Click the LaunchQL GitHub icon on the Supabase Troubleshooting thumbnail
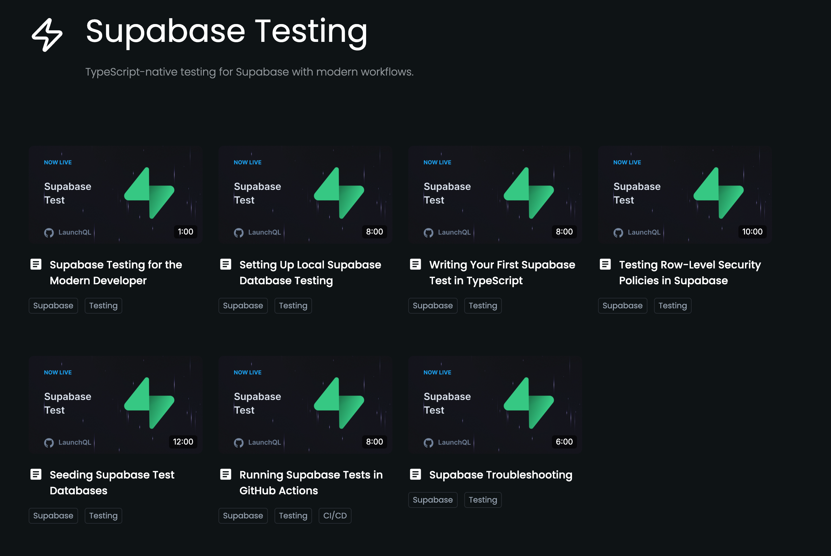Image resolution: width=831 pixels, height=556 pixels. (x=429, y=442)
